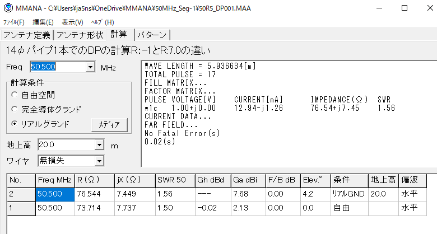Viewport: 437px width, 234px height.
Task: Click the MMANA app icon in title bar
Action: [x=7, y=8]
